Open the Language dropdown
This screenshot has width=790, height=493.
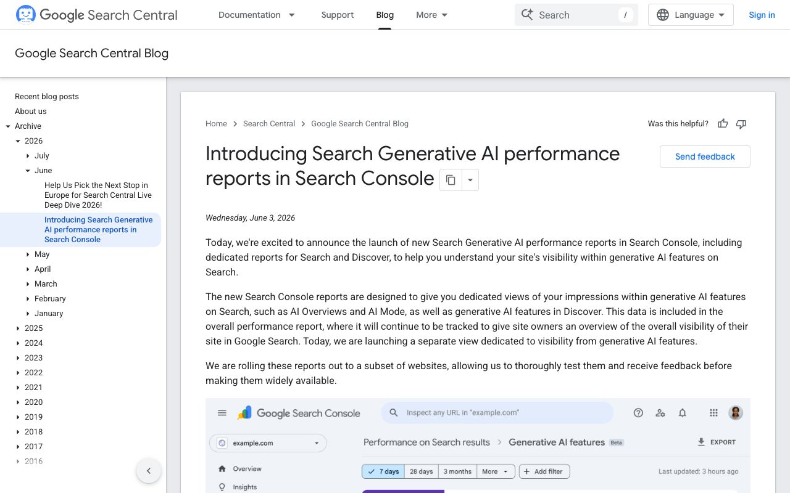(x=691, y=15)
